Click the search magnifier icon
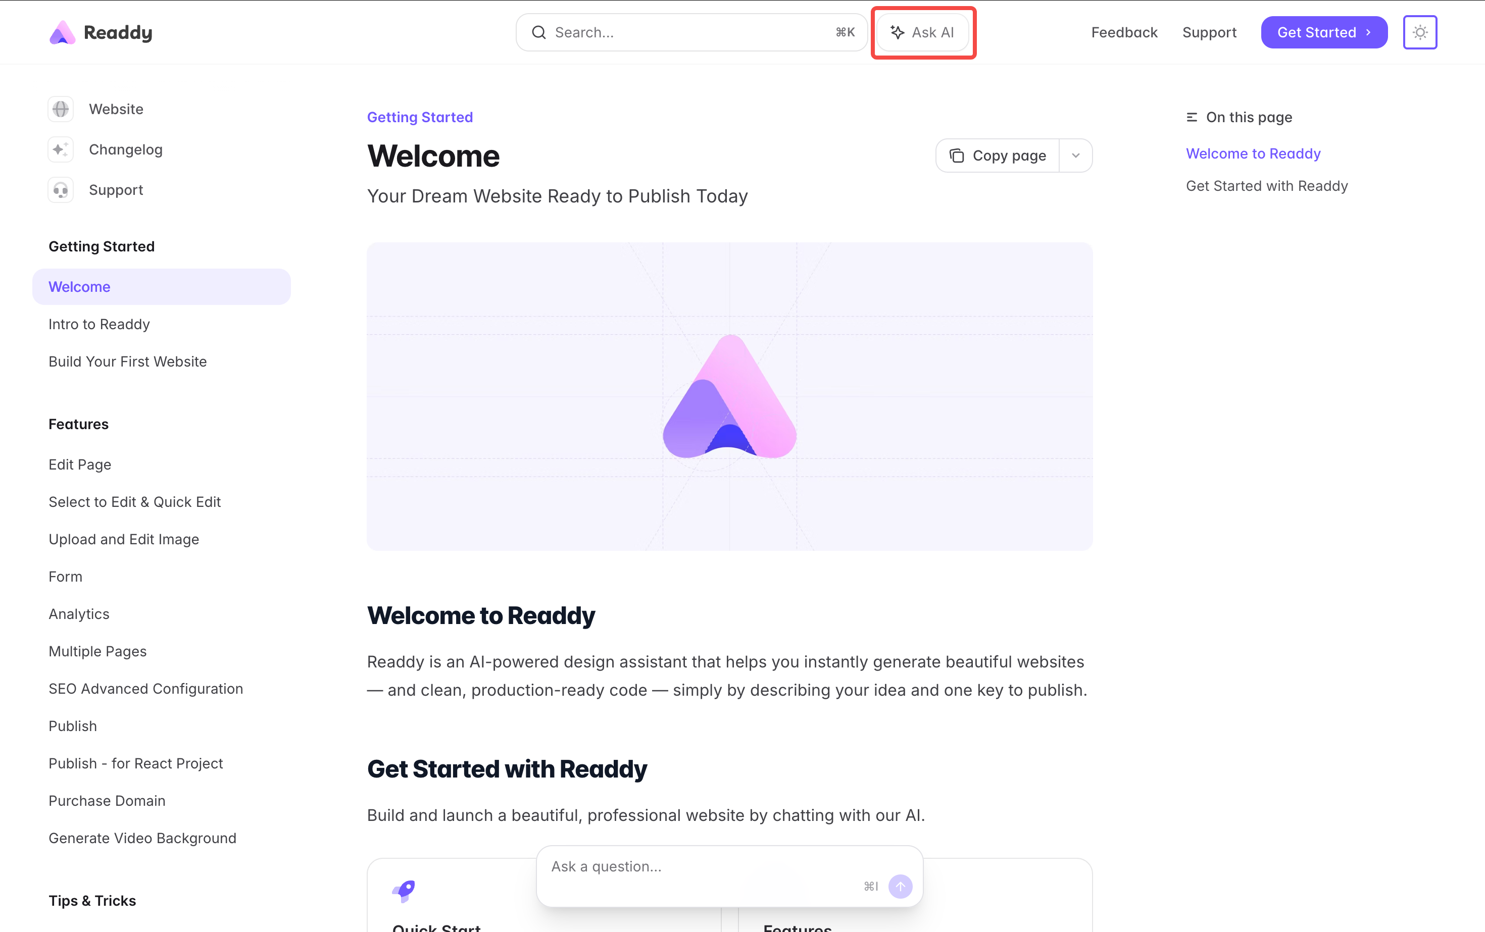 (538, 32)
